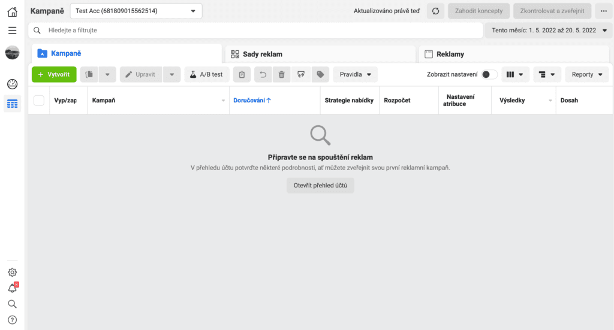
Task: Open the hamburger menu icon
Action: click(x=12, y=31)
